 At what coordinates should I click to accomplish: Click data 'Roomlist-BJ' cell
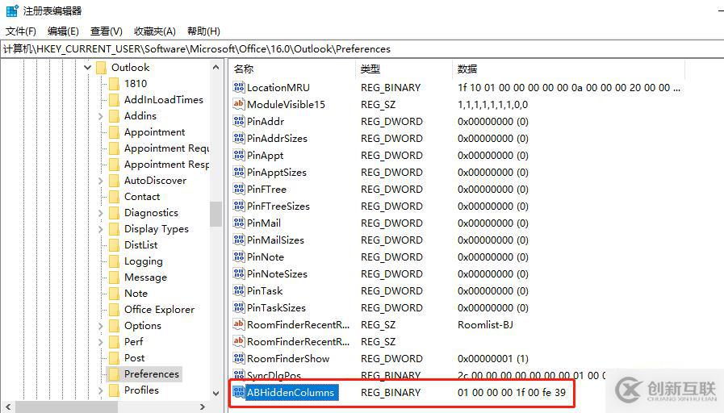tap(485, 325)
